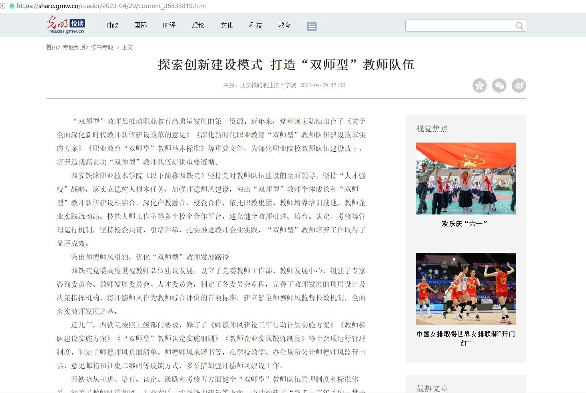586x393 pixels.
Task: Share the article via the WeChat icon
Action: (499, 85)
